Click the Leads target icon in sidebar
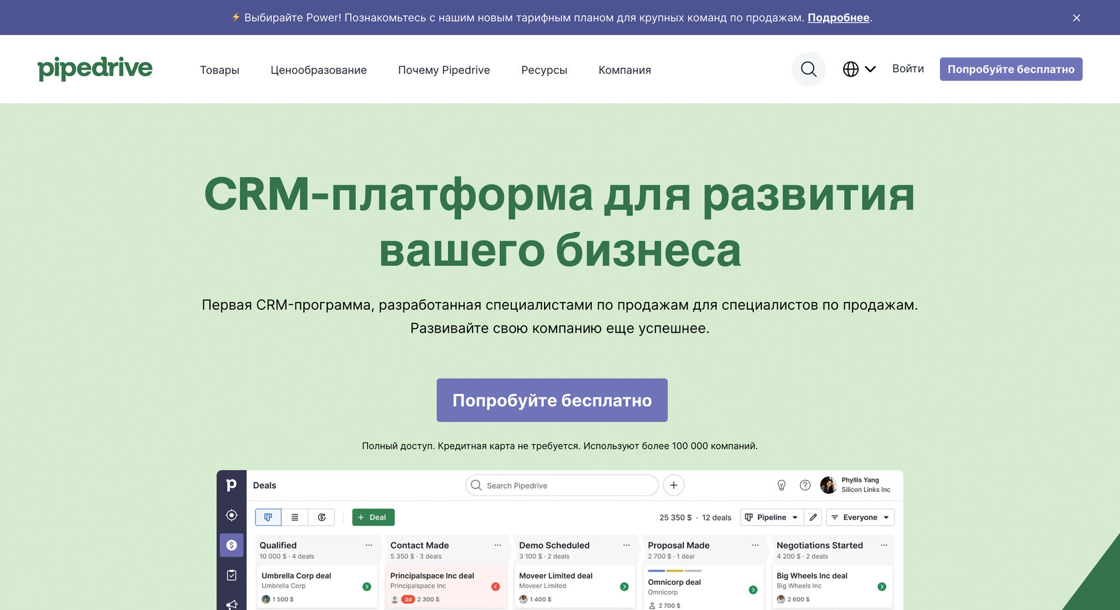The width and height of the screenshot is (1120, 610). point(231,515)
